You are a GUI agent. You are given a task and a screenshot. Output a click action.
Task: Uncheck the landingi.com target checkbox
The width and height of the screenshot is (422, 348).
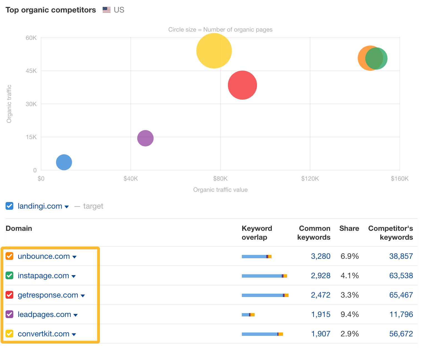pyautogui.click(x=9, y=206)
